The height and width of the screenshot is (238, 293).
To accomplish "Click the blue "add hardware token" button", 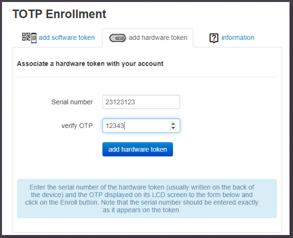I will pos(138,149).
